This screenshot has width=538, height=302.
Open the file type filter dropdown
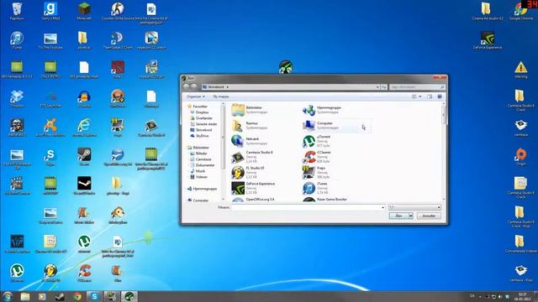tap(414, 207)
